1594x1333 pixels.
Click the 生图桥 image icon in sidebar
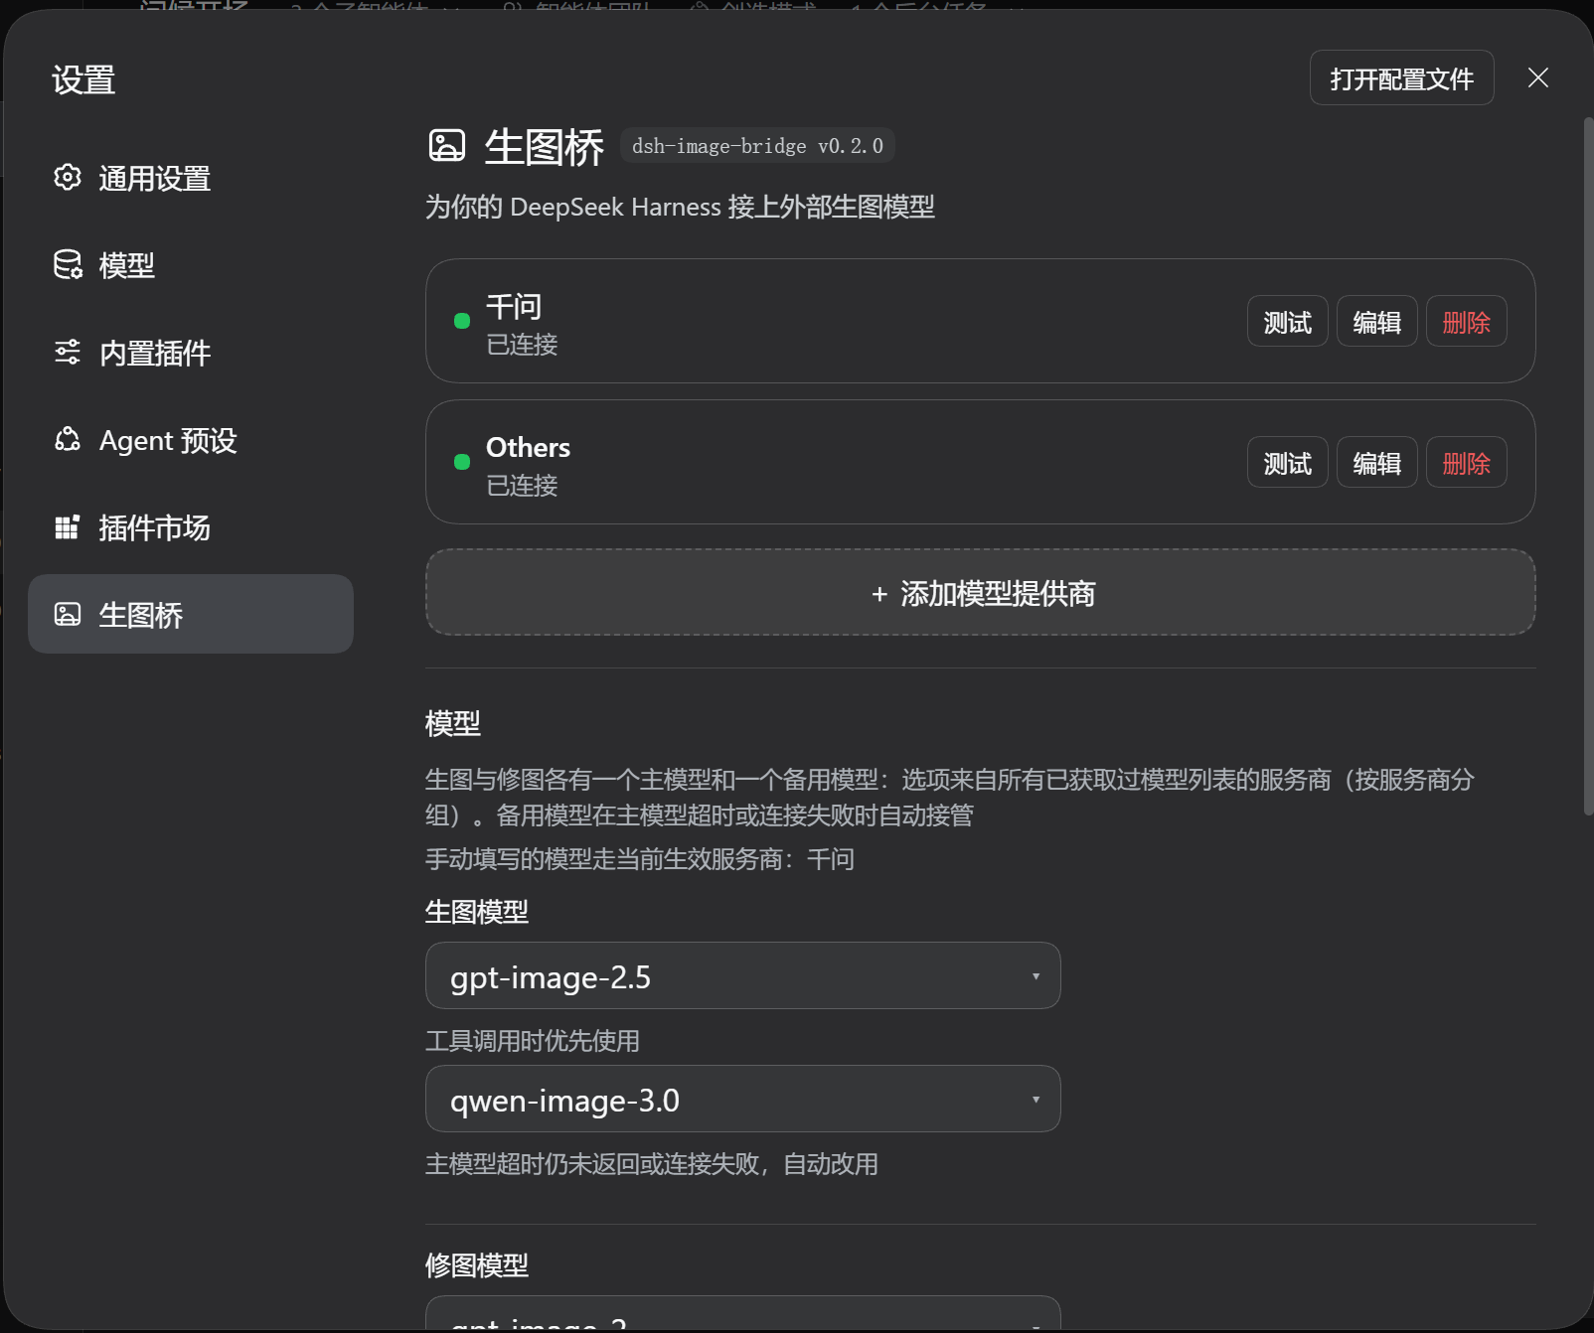click(68, 615)
